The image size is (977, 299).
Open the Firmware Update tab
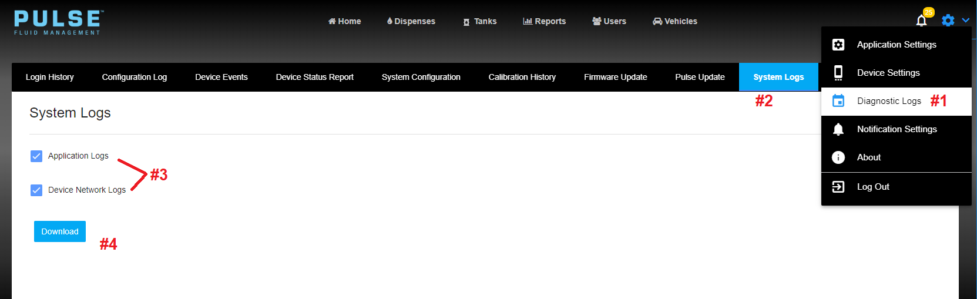tap(615, 77)
